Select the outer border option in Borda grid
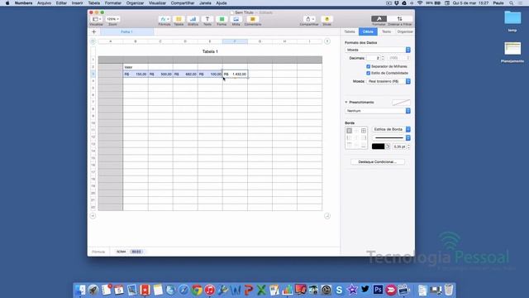The width and height of the screenshot is (529, 298). point(349,131)
